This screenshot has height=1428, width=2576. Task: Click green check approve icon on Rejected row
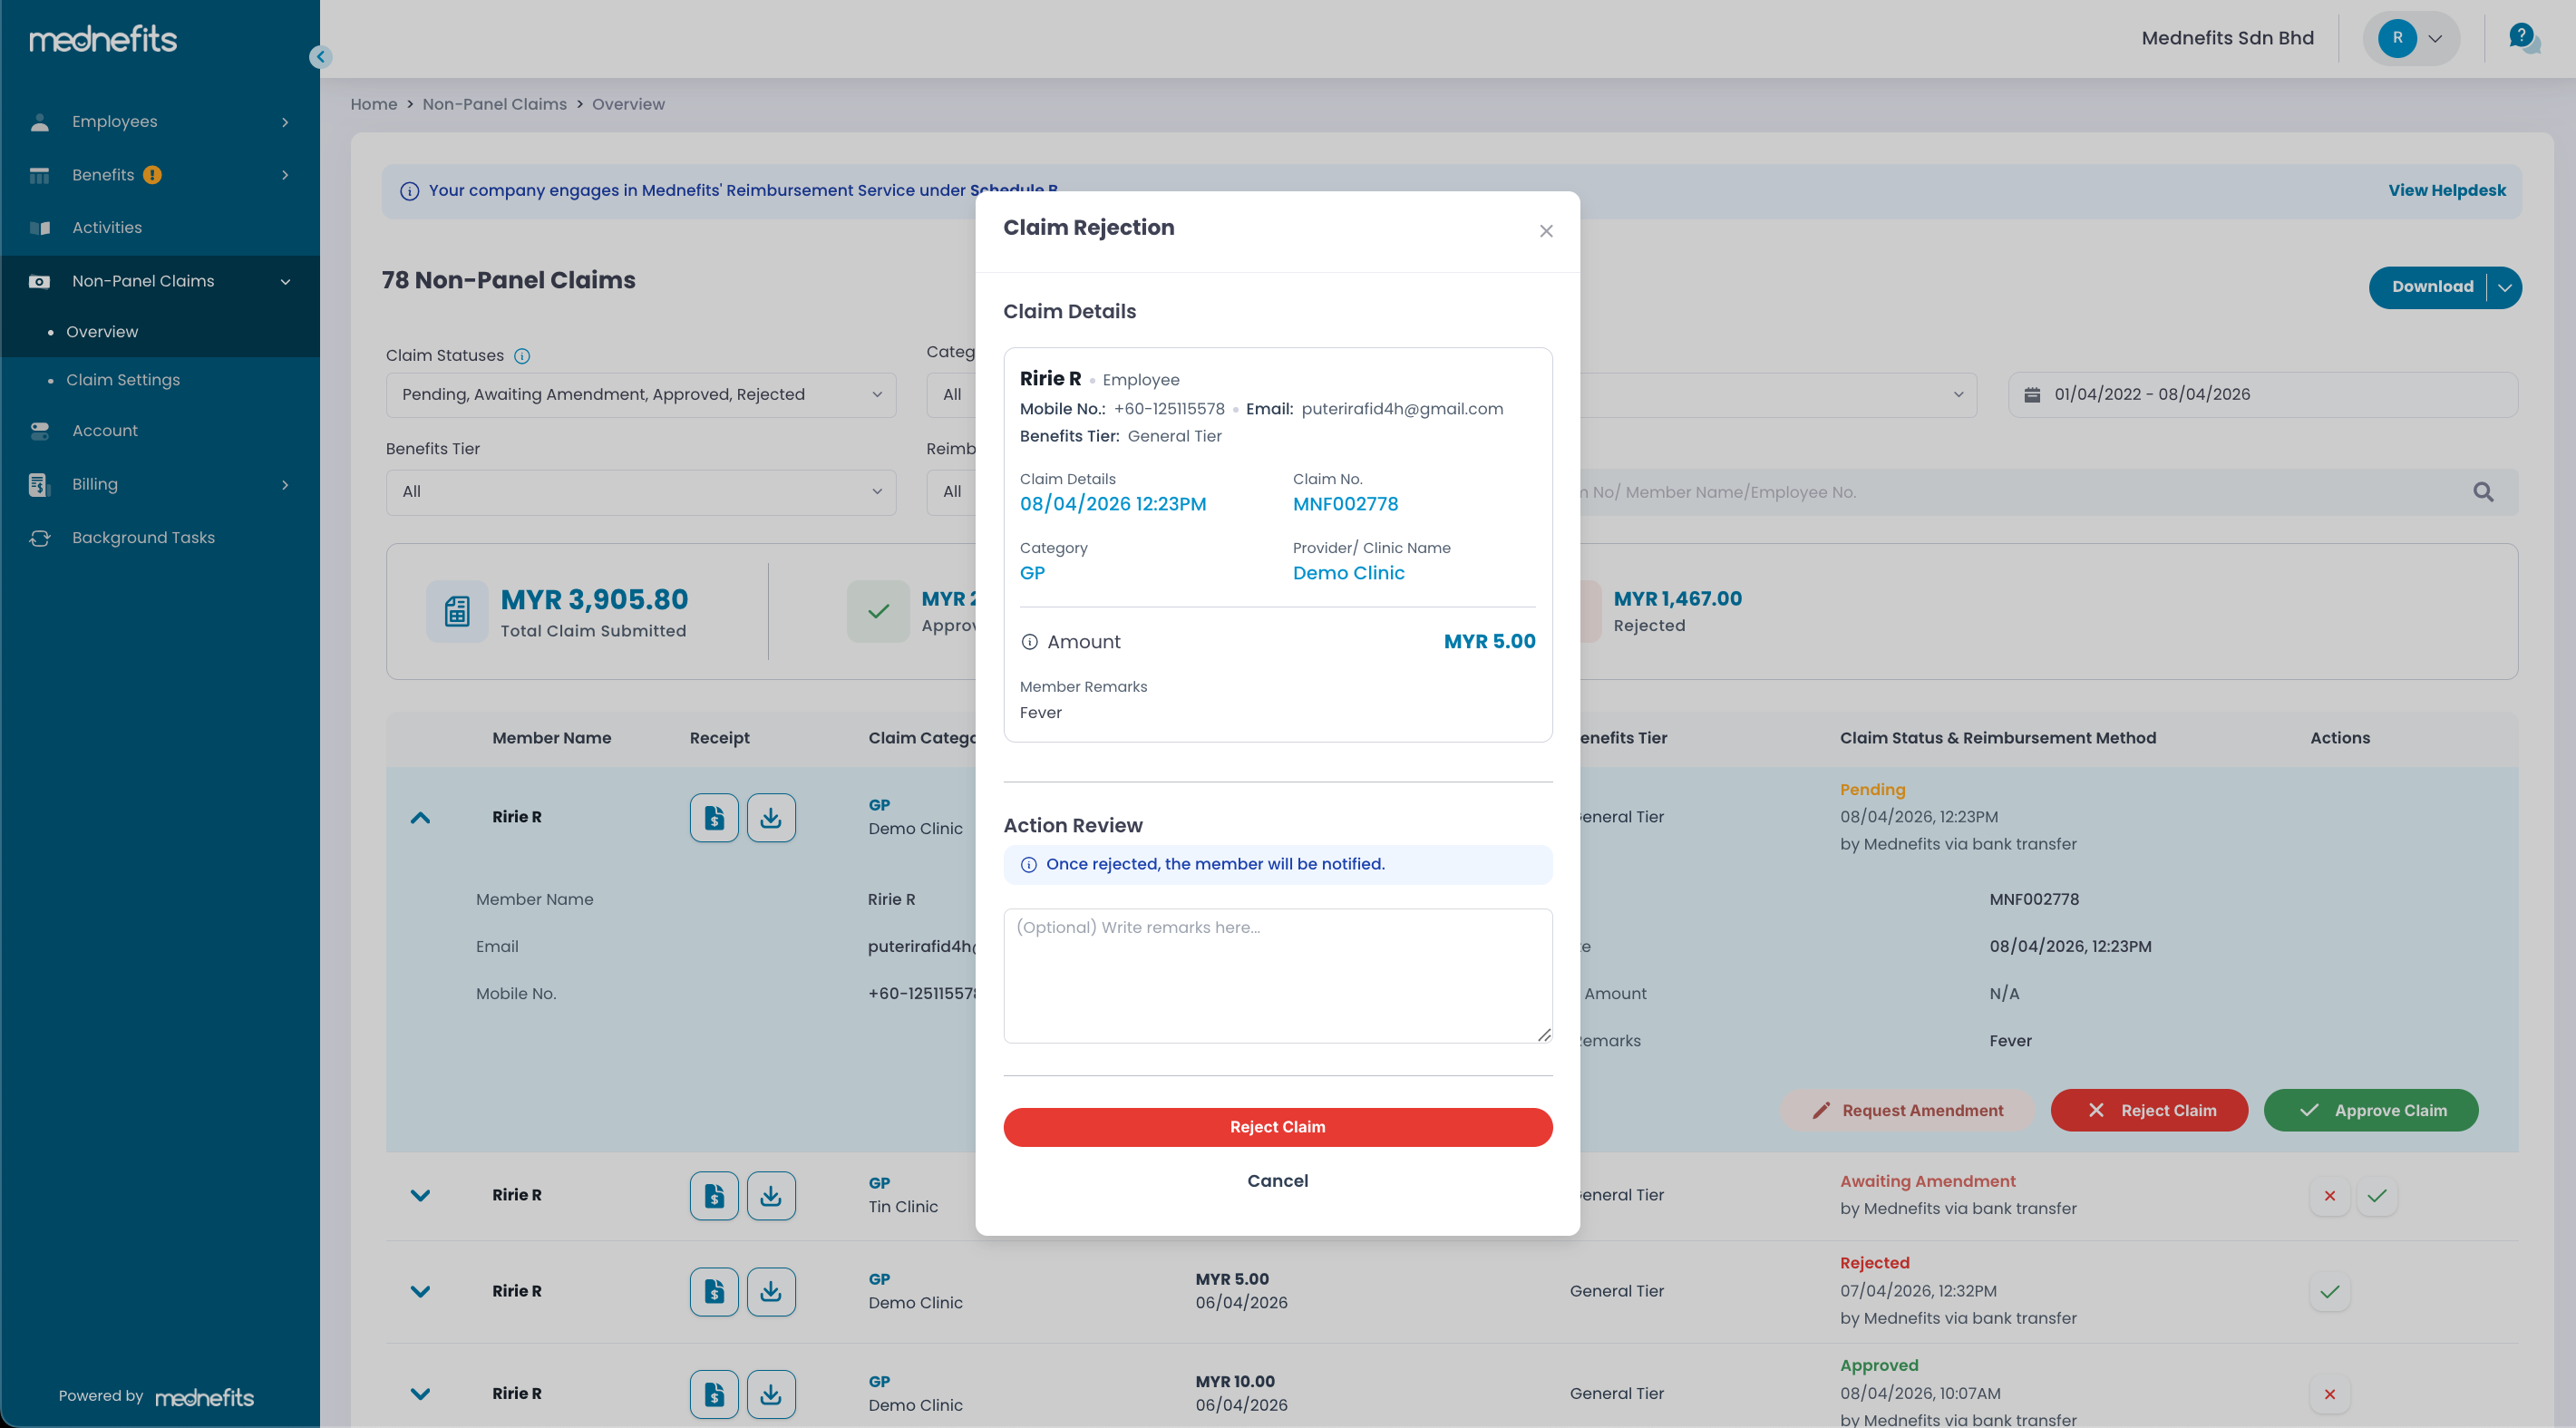2329,1291
